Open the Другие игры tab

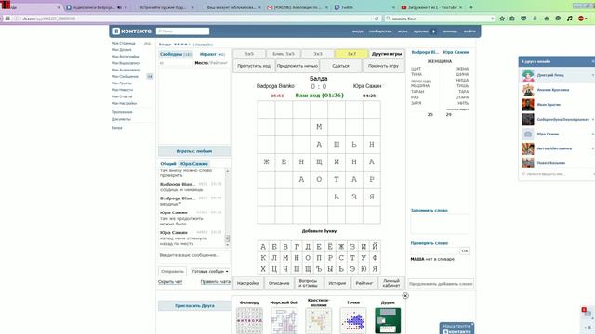click(387, 54)
